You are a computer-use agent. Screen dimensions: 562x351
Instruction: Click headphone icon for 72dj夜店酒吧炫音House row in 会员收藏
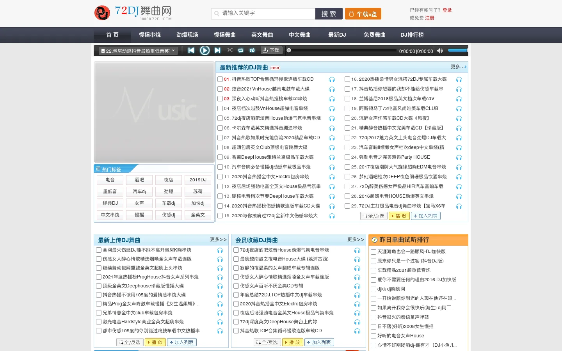[357, 250]
